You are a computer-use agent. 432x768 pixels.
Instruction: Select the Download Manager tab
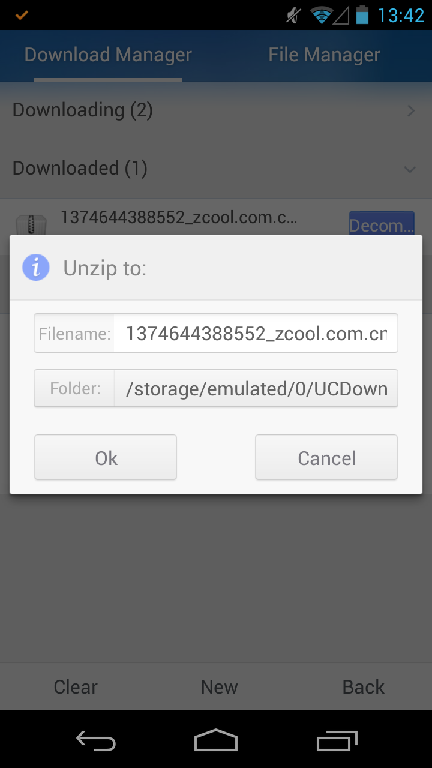(108, 55)
